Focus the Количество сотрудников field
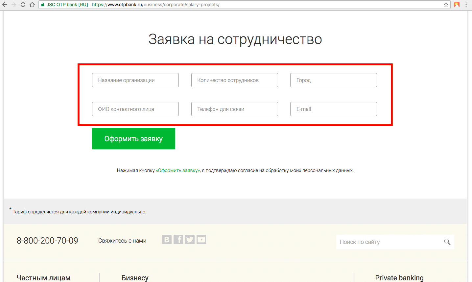 click(235, 80)
